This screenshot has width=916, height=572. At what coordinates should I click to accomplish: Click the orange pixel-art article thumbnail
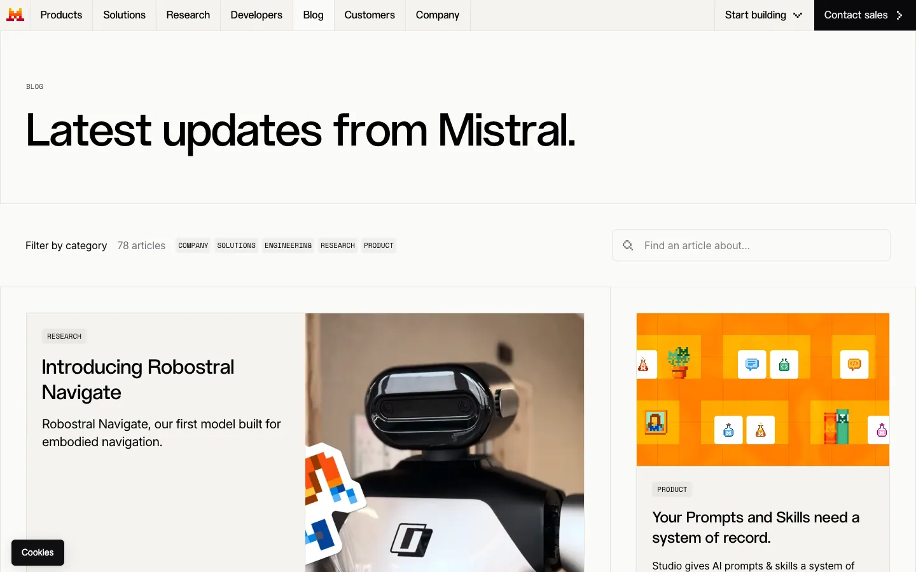point(763,390)
